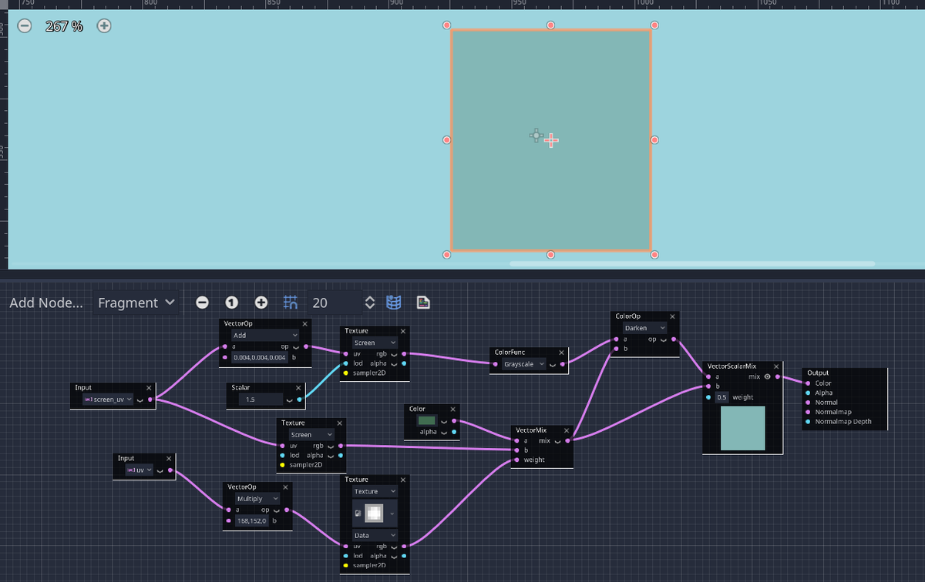
Task: Click the Scalar value field 1.5
Action: click(x=260, y=400)
